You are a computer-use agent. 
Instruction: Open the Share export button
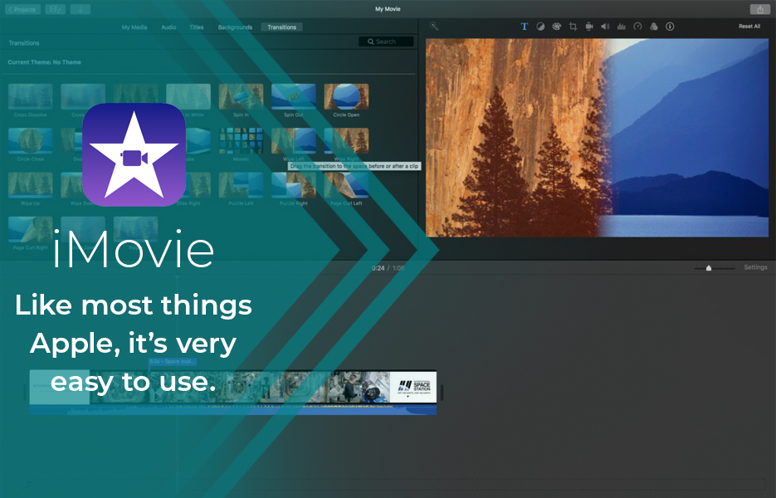click(760, 9)
